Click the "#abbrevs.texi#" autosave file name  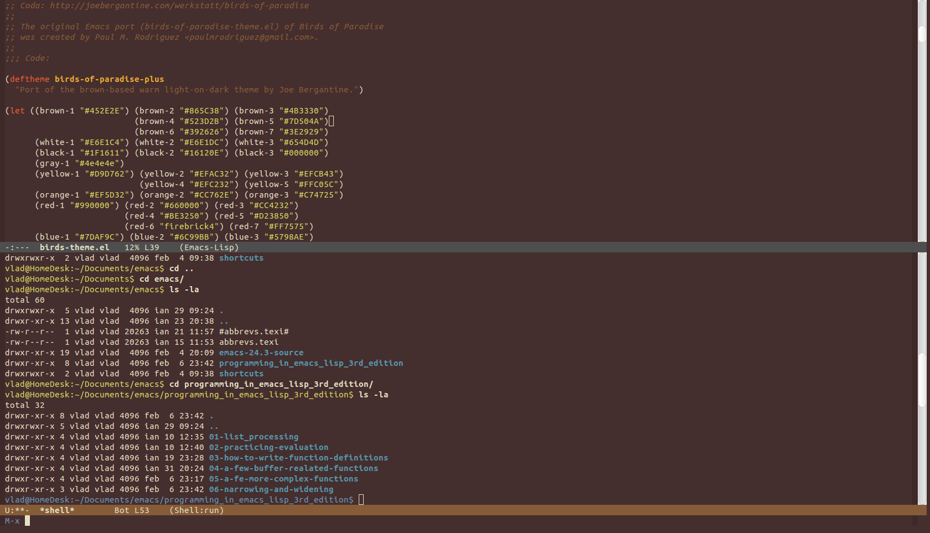pyautogui.click(x=254, y=332)
